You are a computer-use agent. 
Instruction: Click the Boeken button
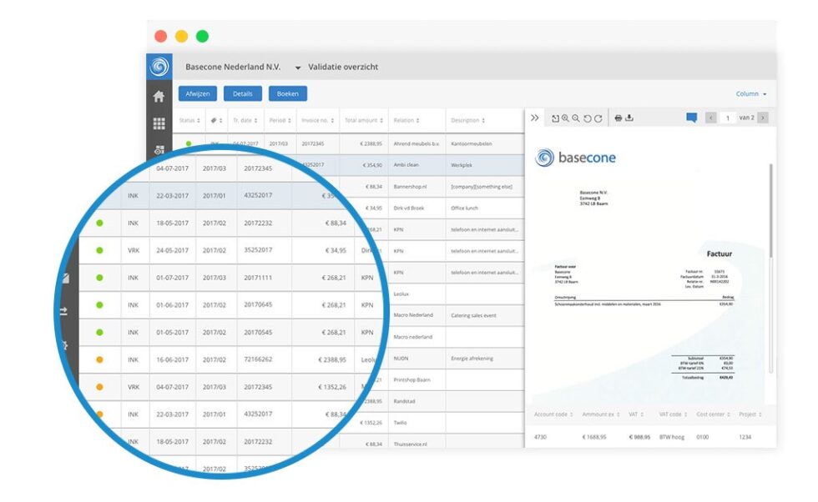coord(287,94)
